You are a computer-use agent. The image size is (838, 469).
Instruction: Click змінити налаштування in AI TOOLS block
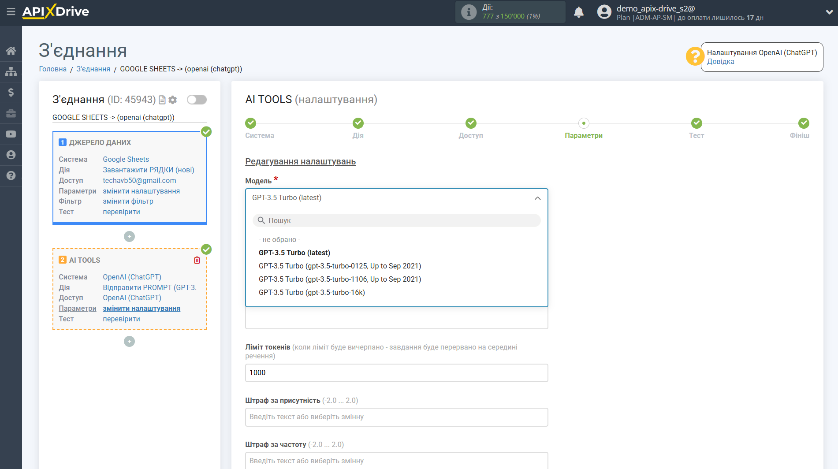pyautogui.click(x=142, y=309)
